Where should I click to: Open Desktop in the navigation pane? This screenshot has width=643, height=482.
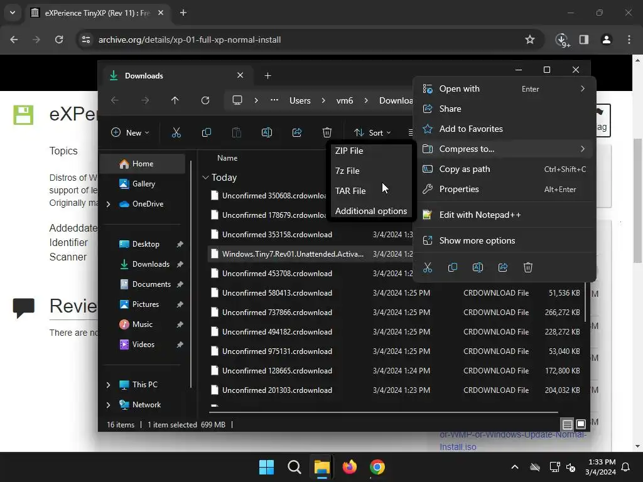(x=146, y=244)
